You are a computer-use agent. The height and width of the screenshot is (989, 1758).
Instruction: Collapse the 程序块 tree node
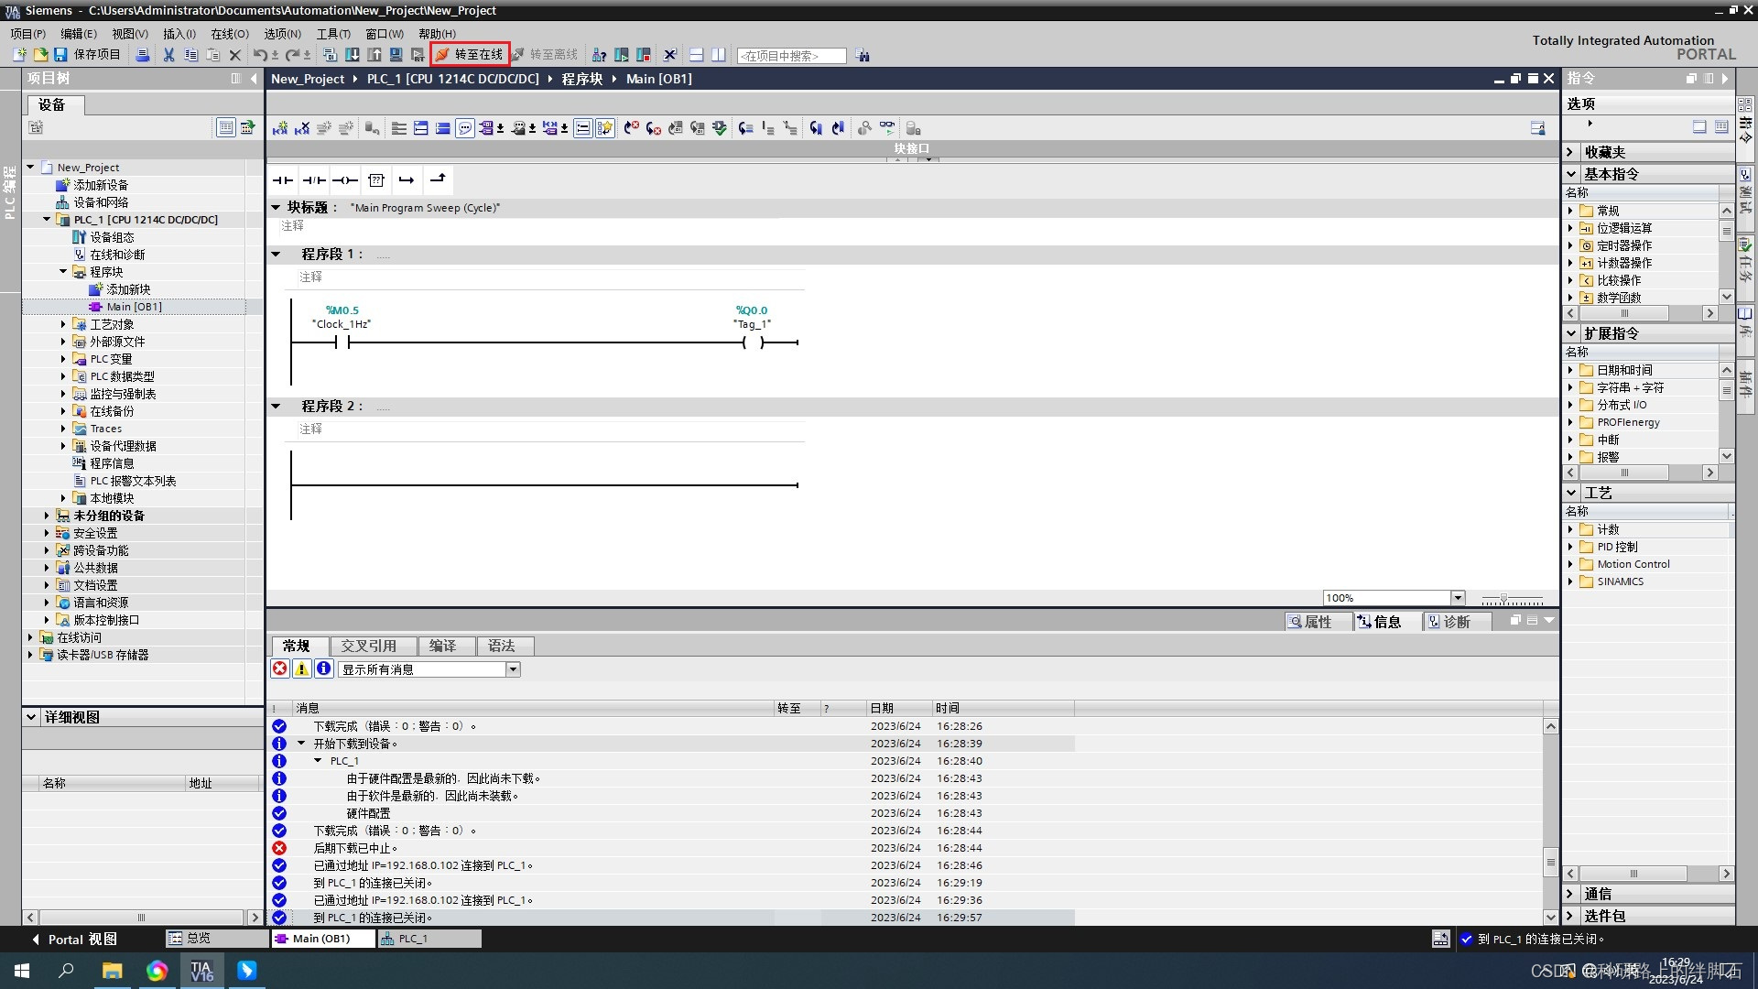(x=63, y=271)
